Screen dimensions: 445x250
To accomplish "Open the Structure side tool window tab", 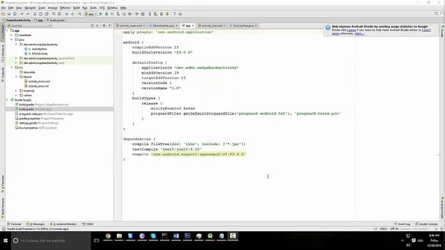I will pyautogui.click(x=3, y=53).
